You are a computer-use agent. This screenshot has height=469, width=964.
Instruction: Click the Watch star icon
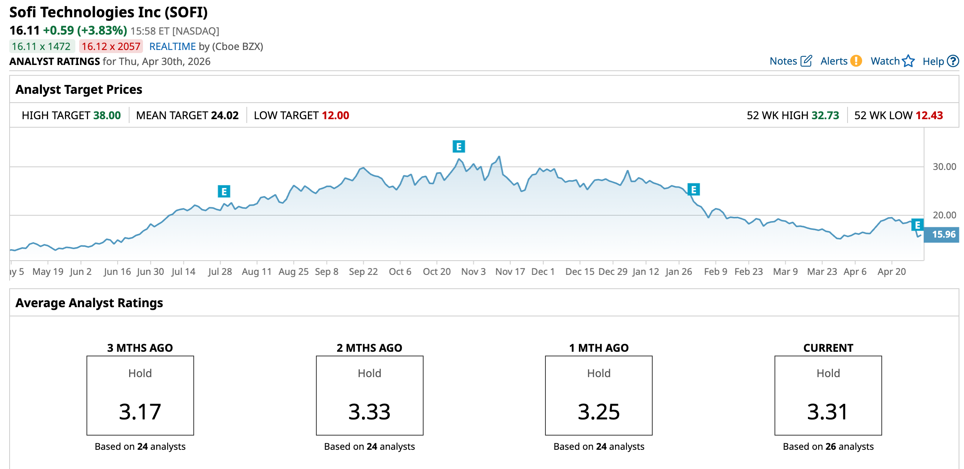pyautogui.click(x=908, y=61)
